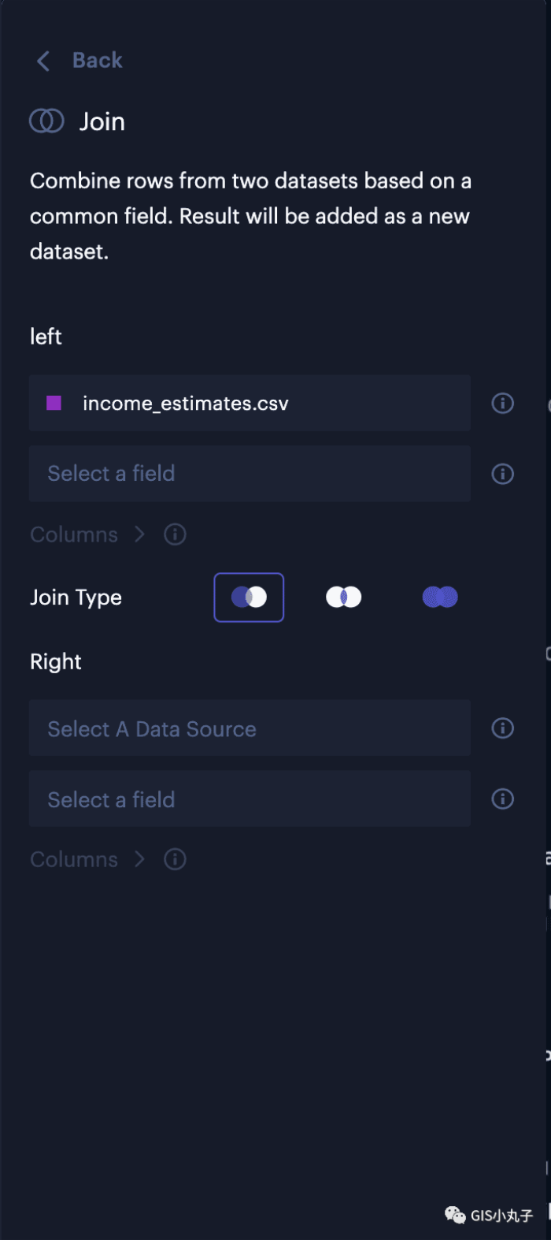Click info icon next to left field selector
The width and height of the screenshot is (551, 1240).
point(502,474)
